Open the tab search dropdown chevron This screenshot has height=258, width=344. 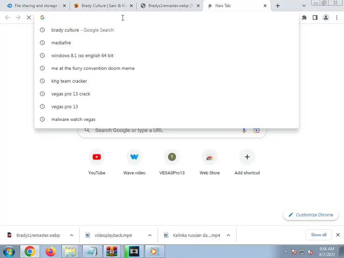304,6
